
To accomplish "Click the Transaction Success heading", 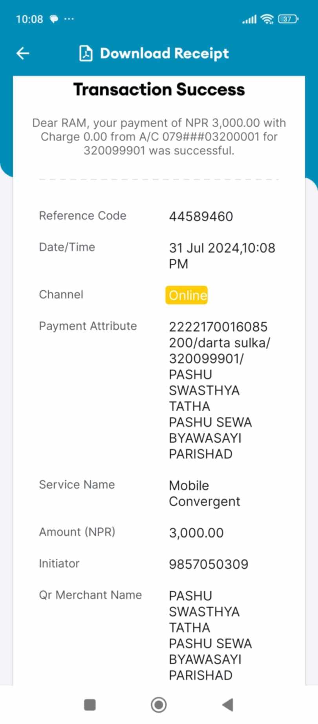I will 159,89.
